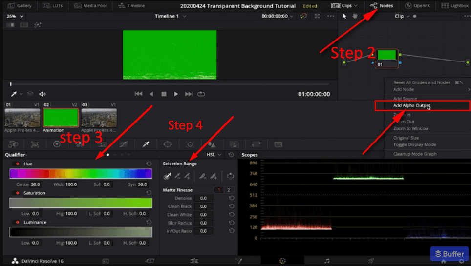Select the Qualifier eyedropper palette icon
Screen dimensions: 471x266
146,144
